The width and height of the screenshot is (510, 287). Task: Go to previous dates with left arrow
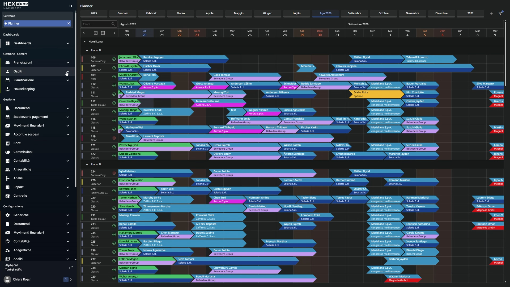pyautogui.click(x=84, y=33)
